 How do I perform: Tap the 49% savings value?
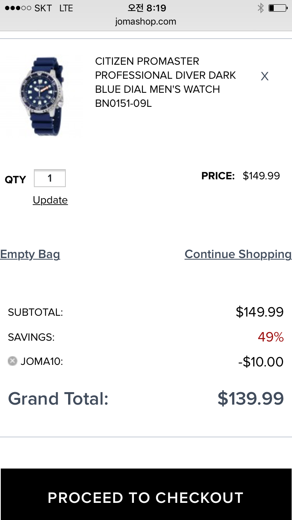[x=271, y=337]
